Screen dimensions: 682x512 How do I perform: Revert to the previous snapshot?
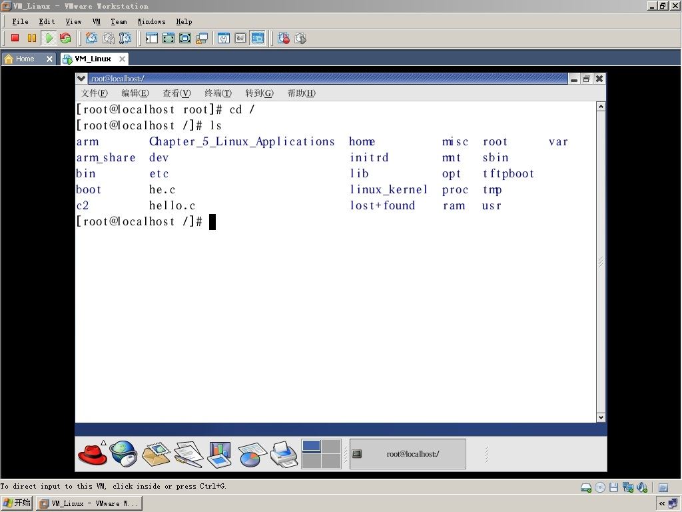(109, 38)
